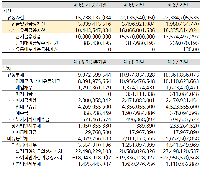The width and height of the screenshot is (201, 169).
Task: Click the value 29,768,500
Action: [98, 132]
